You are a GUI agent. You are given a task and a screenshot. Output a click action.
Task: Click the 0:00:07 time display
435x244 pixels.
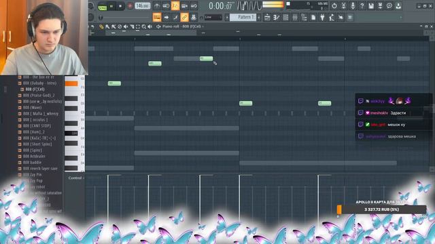point(220,6)
